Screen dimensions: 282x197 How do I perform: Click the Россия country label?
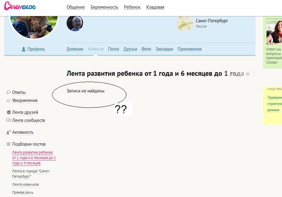(x=201, y=26)
